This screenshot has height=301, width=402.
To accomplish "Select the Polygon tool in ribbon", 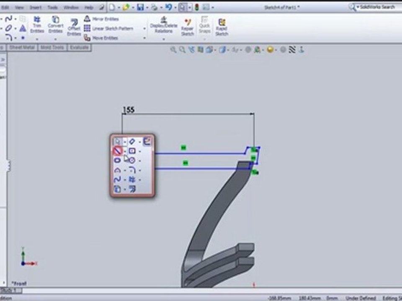I will click(23, 28).
